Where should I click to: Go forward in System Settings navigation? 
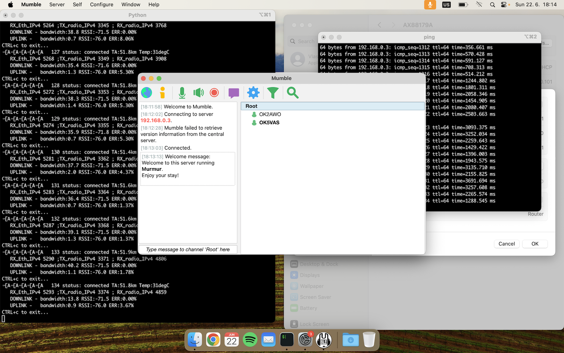tap(394, 25)
